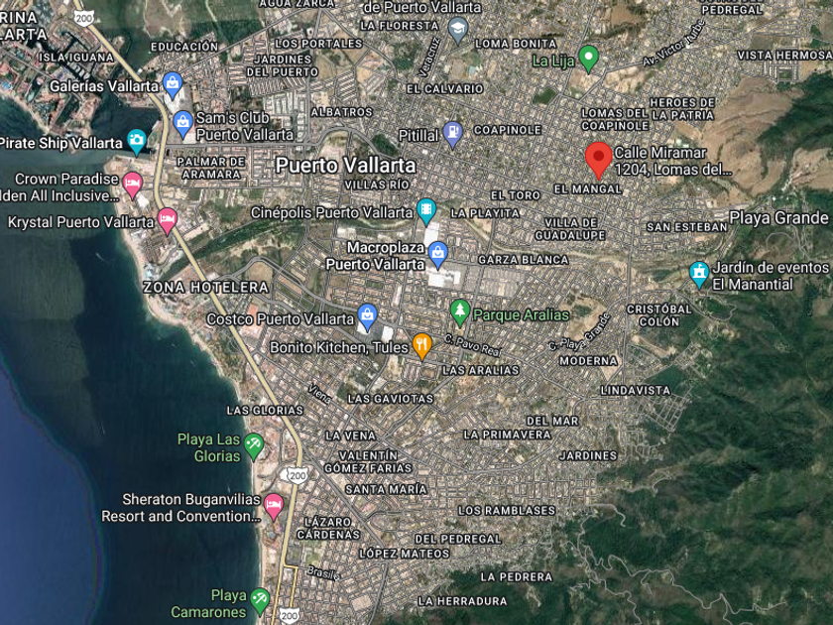Image resolution: width=833 pixels, height=625 pixels.
Task: Click the LAS ARALIAS neighborhood label
Action: click(481, 370)
